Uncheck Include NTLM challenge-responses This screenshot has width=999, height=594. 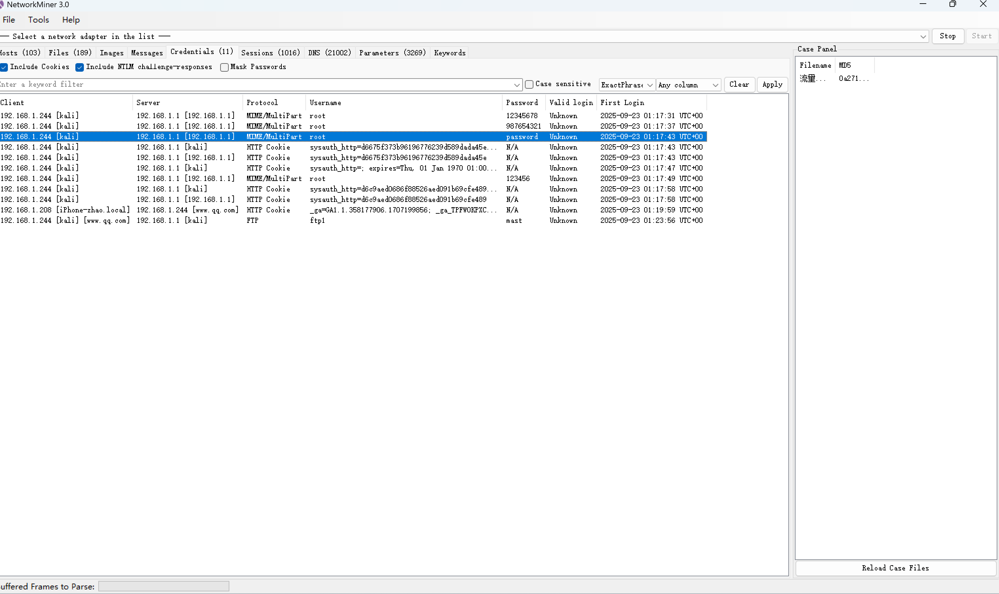click(x=80, y=67)
